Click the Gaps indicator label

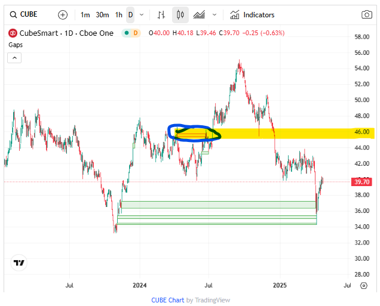(16, 45)
